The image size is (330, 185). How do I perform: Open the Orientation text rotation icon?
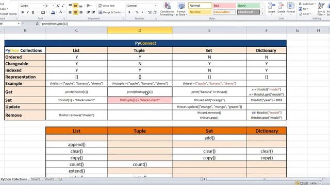[x=89, y=6]
